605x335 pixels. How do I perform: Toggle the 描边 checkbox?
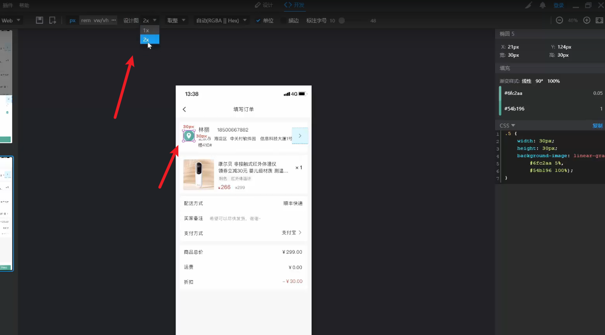point(284,20)
